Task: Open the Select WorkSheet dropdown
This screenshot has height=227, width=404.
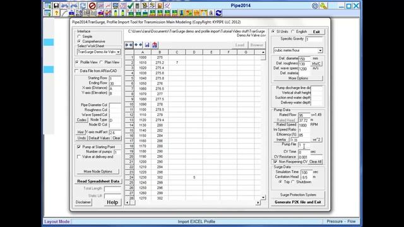Action: click(118, 52)
